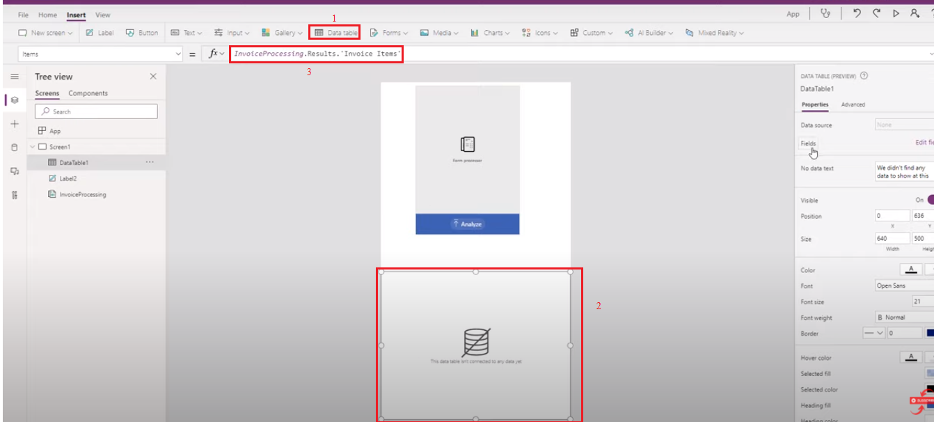
Task: Click the fx formula button
Action: (216, 54)
